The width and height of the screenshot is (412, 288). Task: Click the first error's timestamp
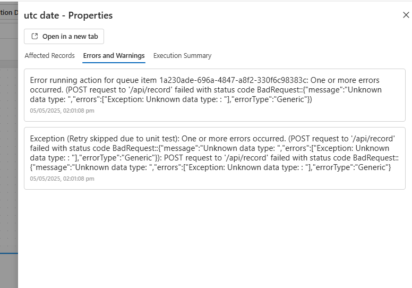(62, 111)
